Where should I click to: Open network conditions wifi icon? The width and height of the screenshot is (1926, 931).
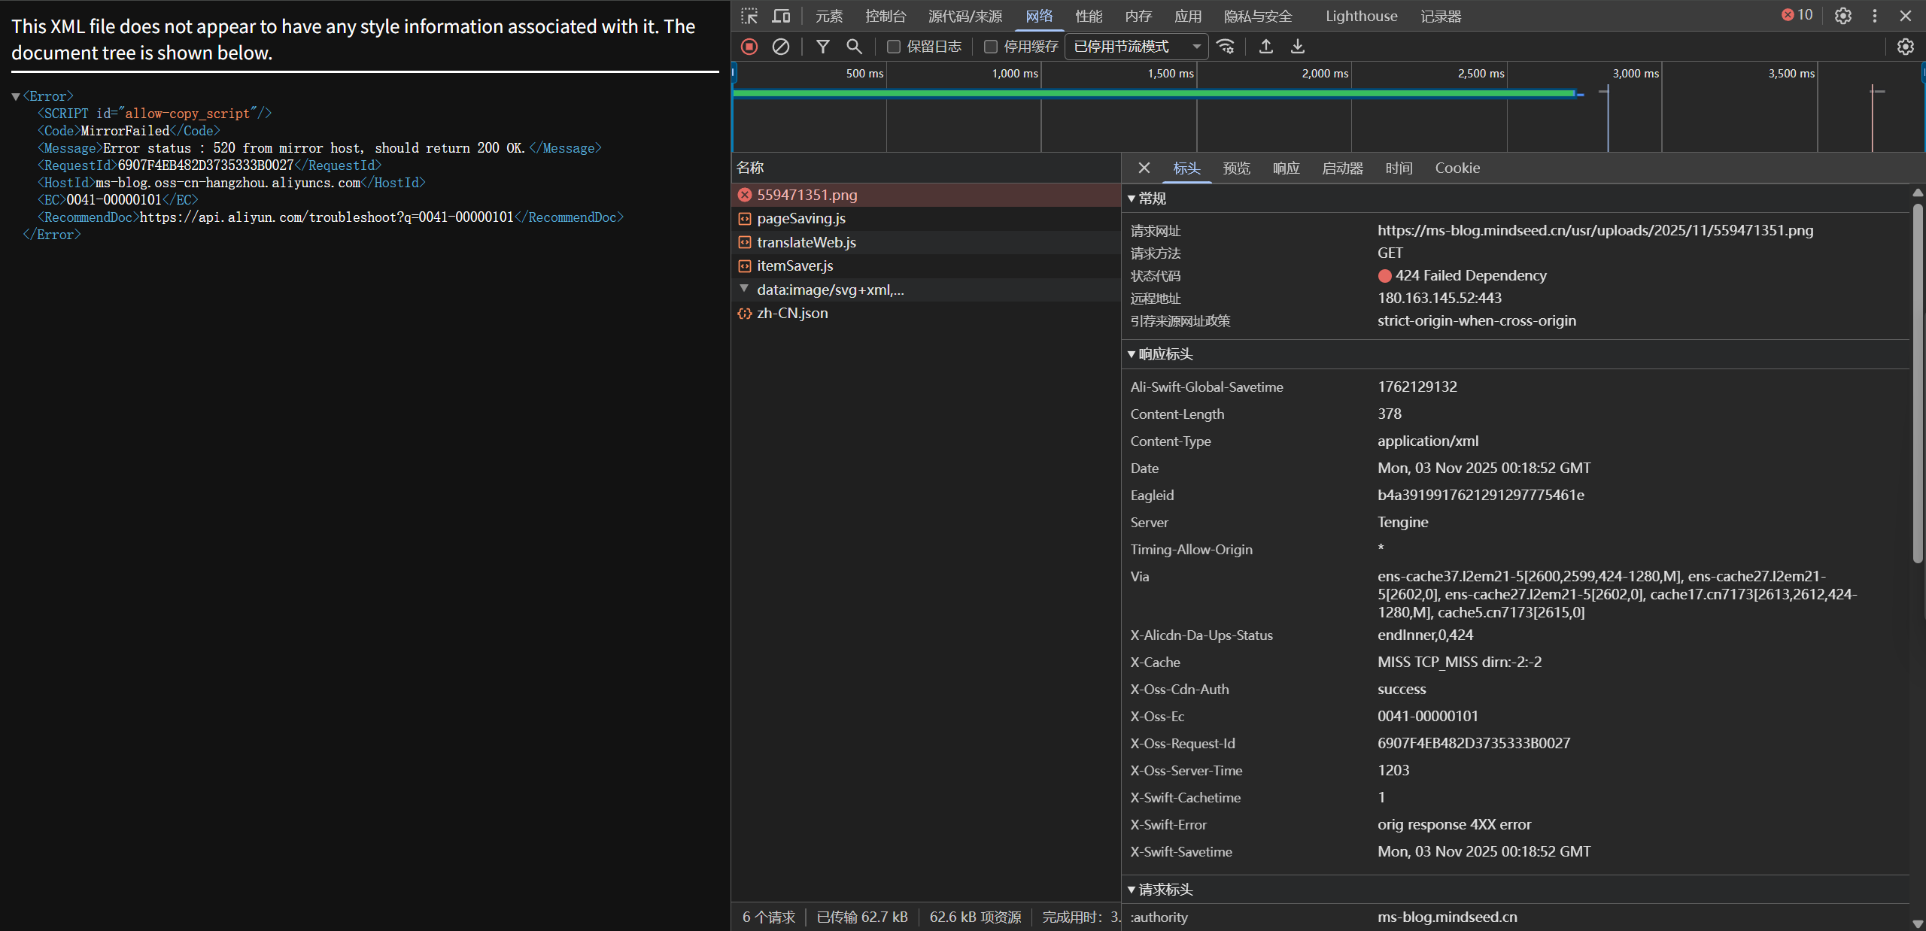[x=1226, y=47]
